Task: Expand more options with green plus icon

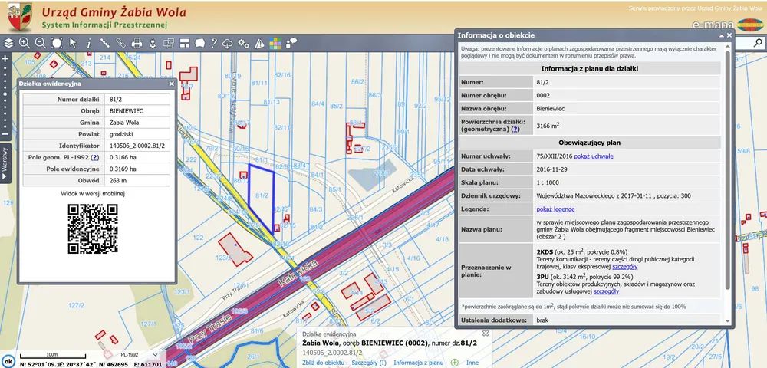Action: [454, 362]
